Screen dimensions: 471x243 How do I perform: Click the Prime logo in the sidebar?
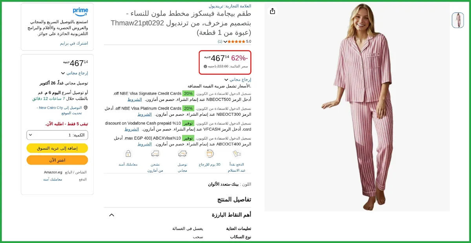point(80,11)
